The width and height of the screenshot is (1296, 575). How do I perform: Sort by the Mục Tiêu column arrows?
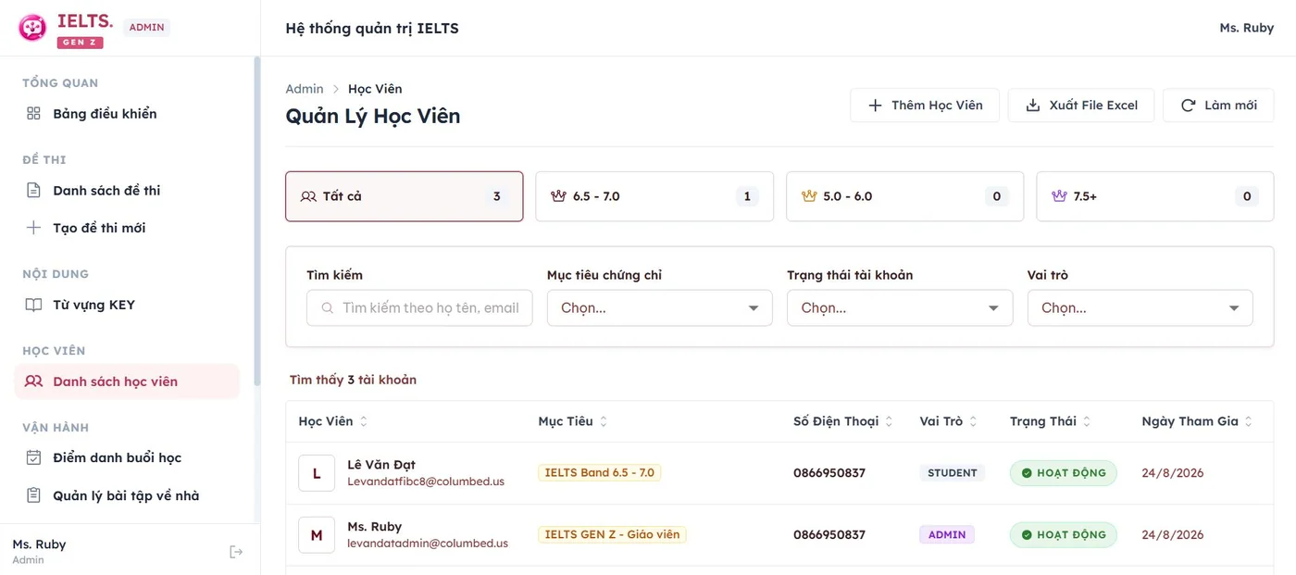[604, 421]
